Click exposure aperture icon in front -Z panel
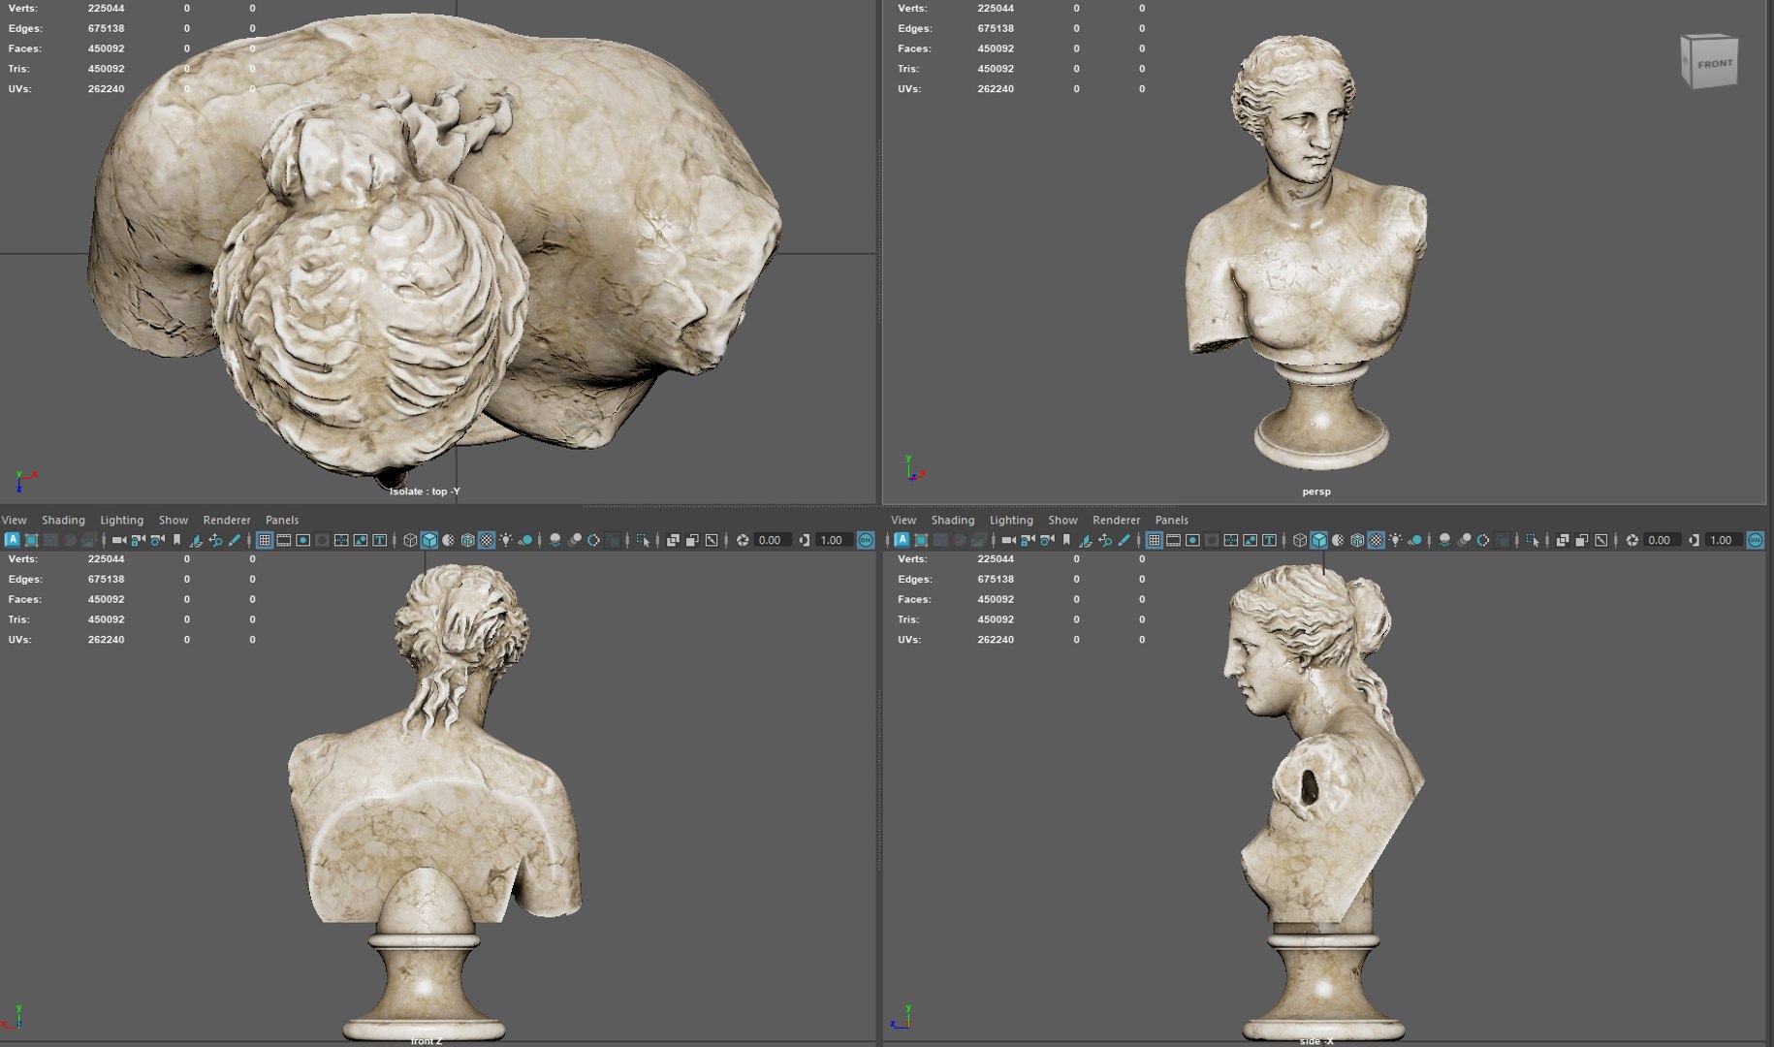The height and width of the screenshot is (1047, 1774). tap(743, 540)
